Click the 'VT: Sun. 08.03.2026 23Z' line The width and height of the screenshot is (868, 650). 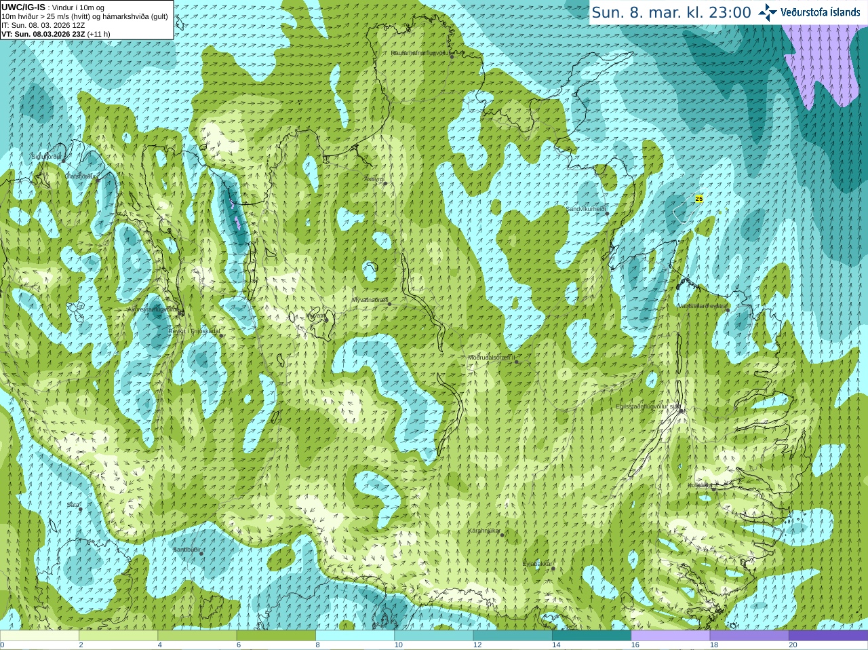[x=56, y=34]
